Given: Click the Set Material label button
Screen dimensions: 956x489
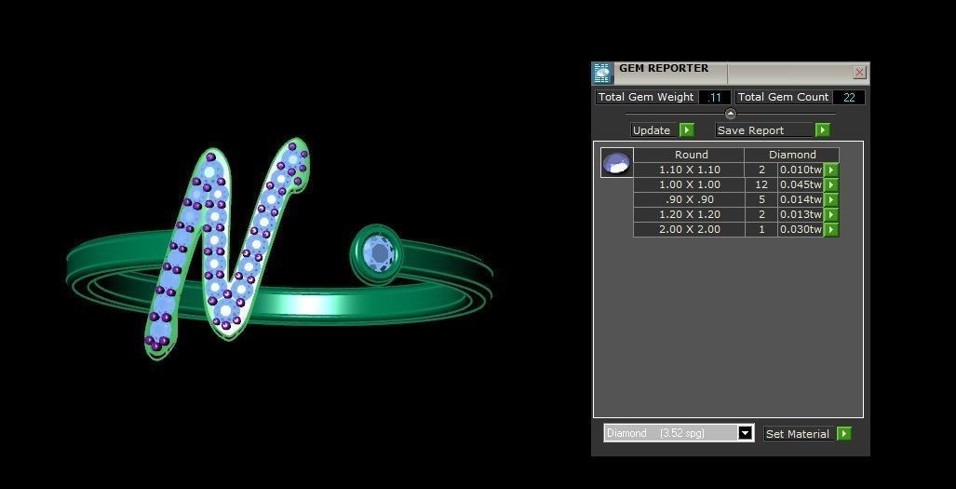Looking at the screenshot, I should pos(798,433).
